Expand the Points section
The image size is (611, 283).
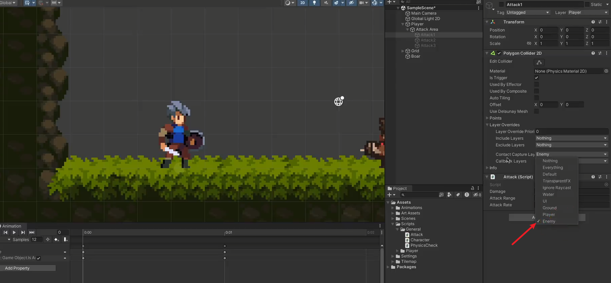(x=487, y=118)
